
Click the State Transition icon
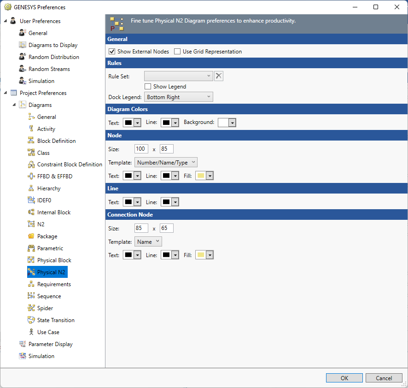(31, 320)
